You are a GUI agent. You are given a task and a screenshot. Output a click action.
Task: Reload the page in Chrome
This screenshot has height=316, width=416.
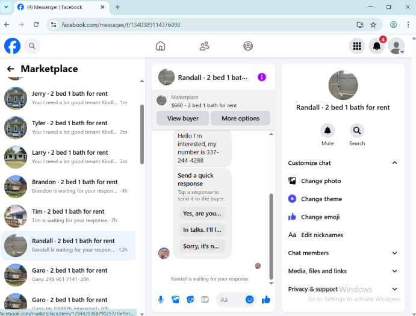pos(36,25)
